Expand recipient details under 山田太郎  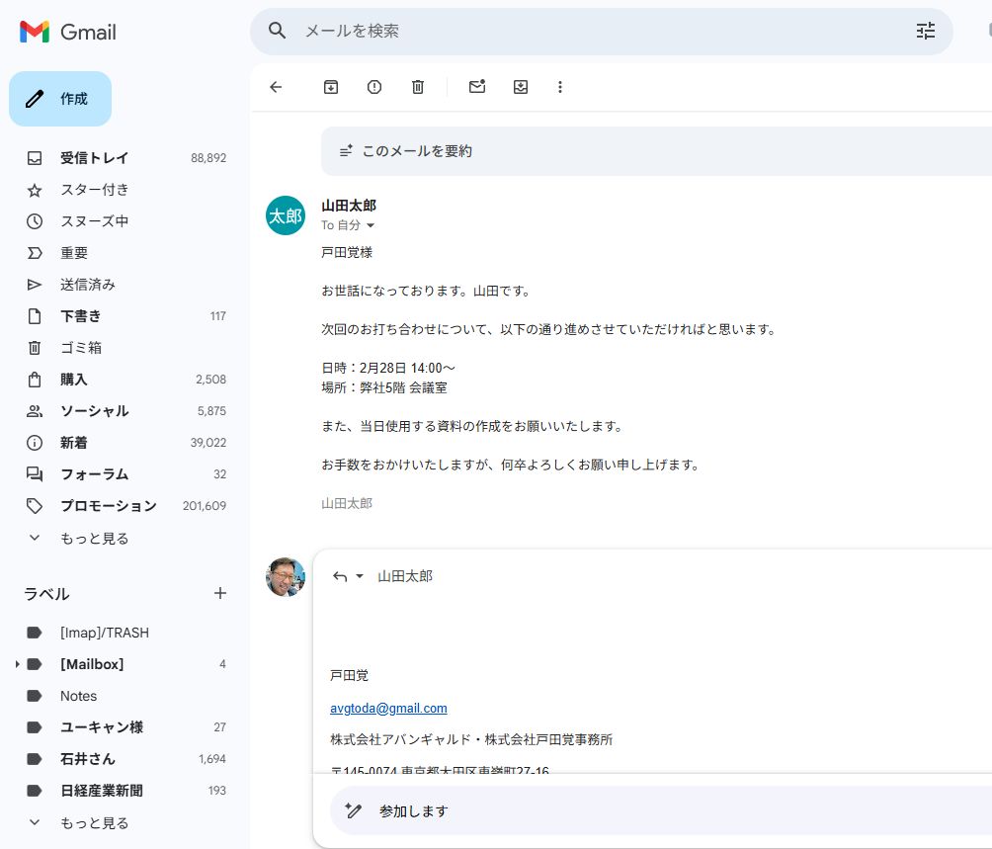coord(371,225)
